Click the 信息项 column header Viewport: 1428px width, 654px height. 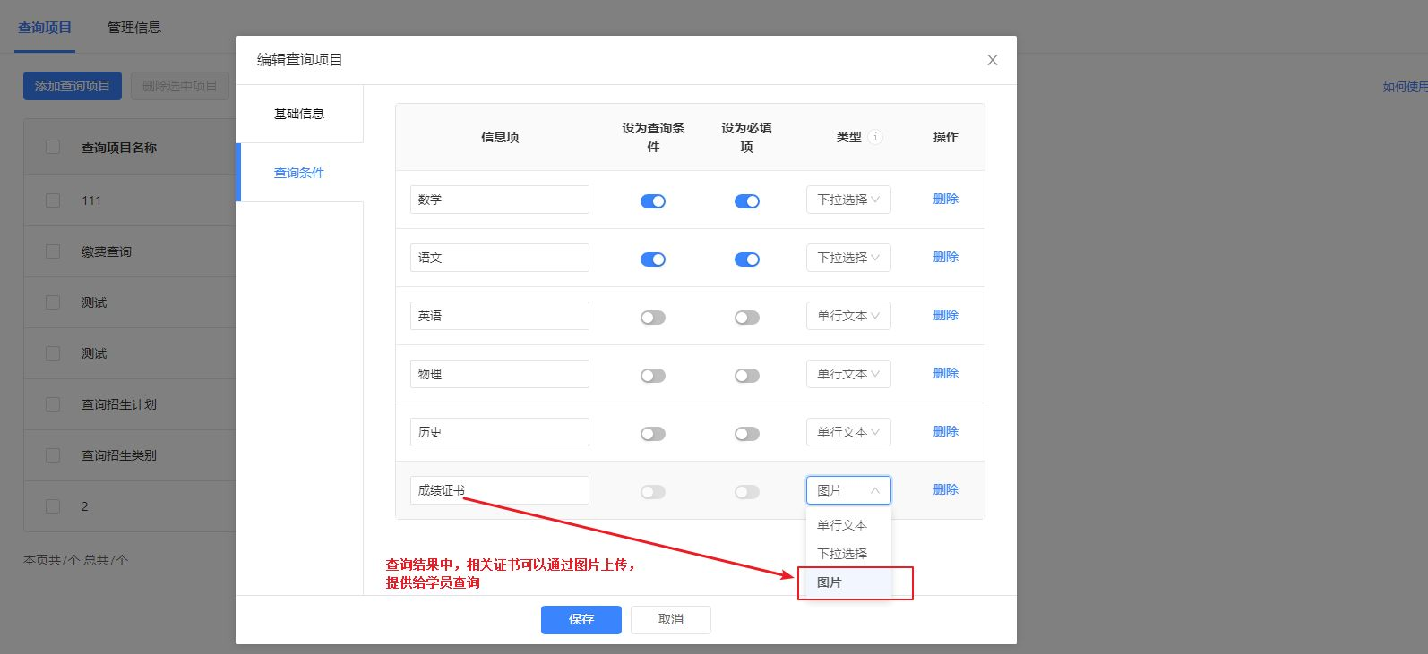500,137
